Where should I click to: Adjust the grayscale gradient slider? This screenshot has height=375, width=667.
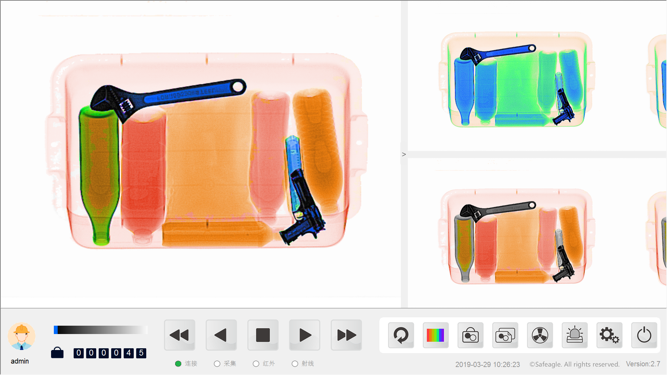click(x=101, y=330)
